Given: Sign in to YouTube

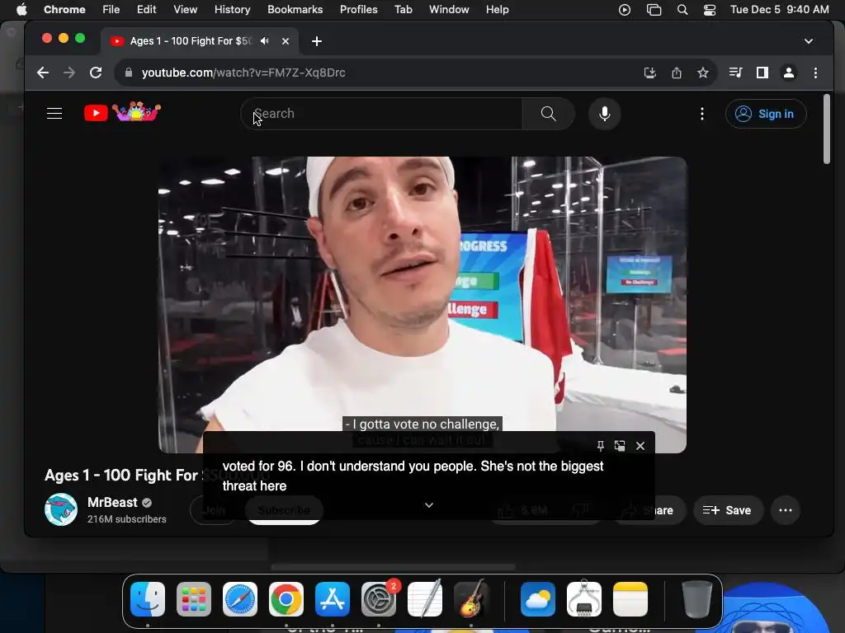Looking at the screenshot, I should pyautogui.click(x=766, y=114).
